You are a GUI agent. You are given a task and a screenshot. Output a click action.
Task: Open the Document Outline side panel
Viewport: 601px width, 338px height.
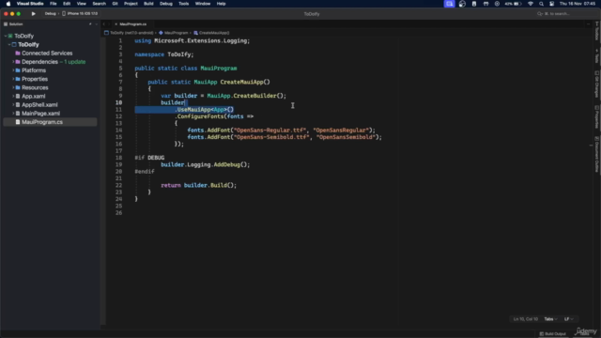[x=597, y=154]
